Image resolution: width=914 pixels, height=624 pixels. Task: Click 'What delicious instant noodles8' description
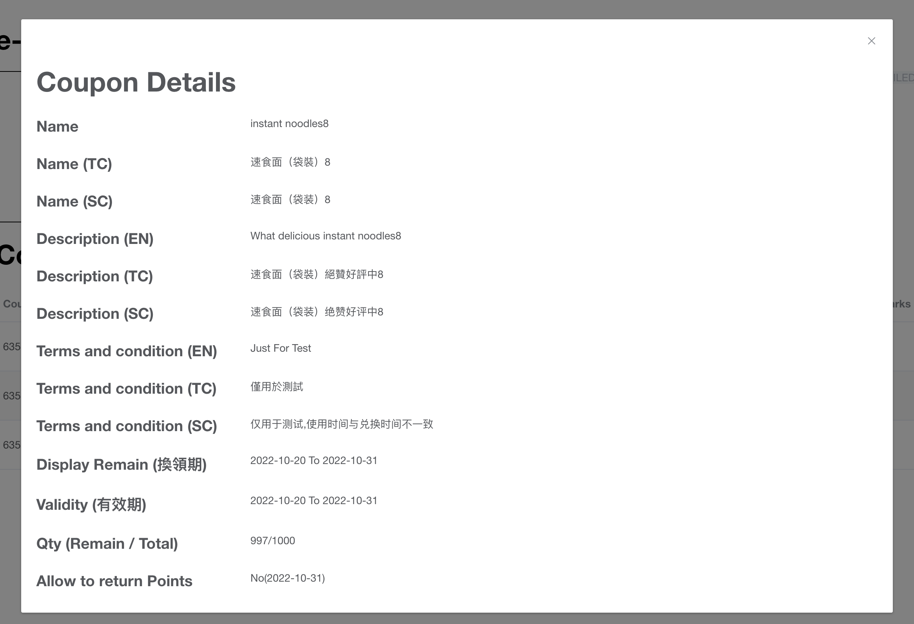click(x=325, y=236)
